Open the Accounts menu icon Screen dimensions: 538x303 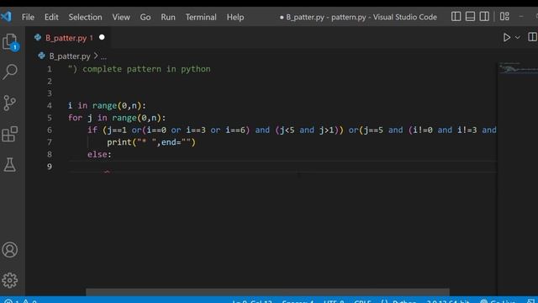pyautogui.click(x=9, y=250)
